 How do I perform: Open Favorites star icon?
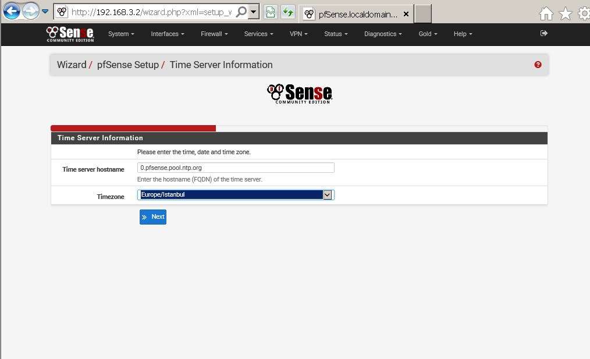click(x=565, y=14)
